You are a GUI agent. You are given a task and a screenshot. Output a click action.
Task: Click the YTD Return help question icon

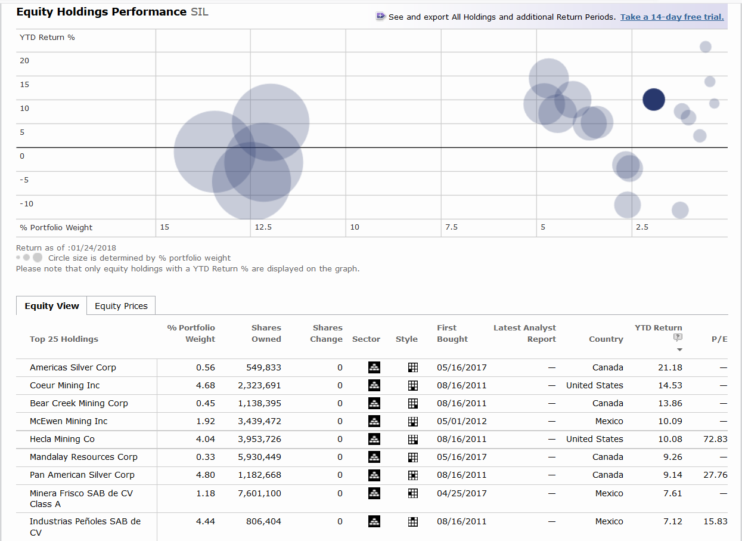click(x=679, y=338)
